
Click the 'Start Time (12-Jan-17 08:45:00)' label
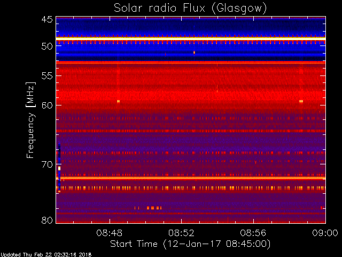pyautogui.click(x=190, y=244)
